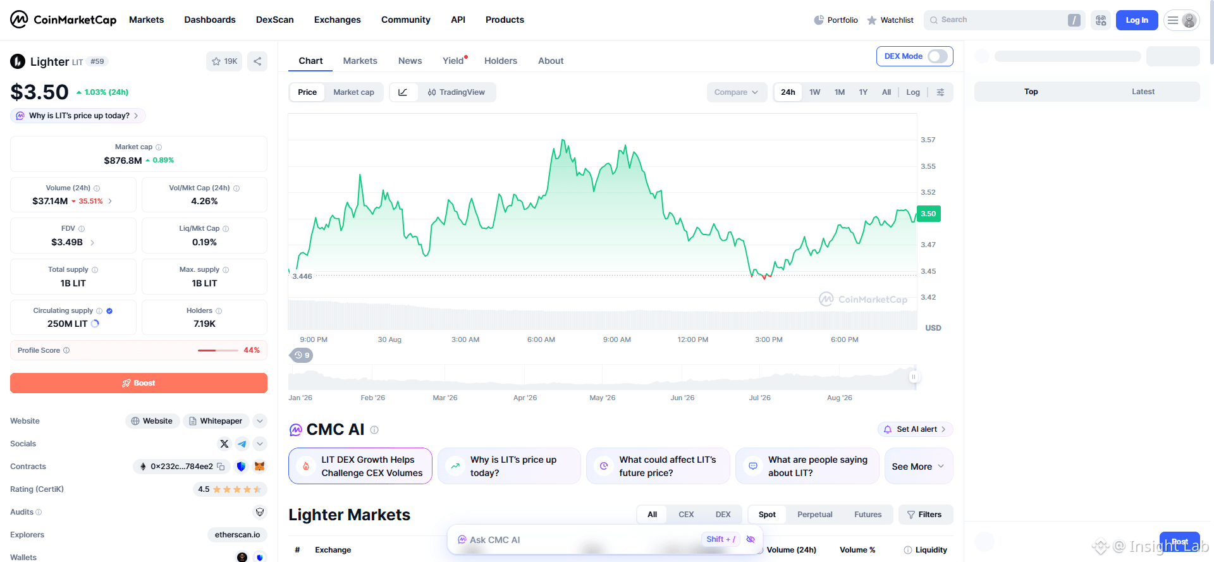Select the 1M chart range

pos(840,92)
